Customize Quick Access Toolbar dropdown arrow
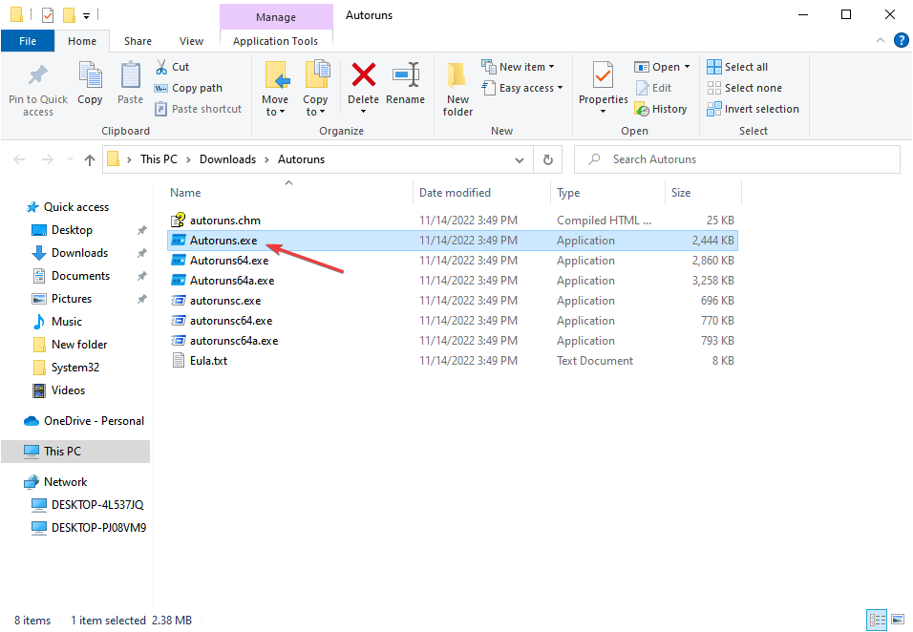 [86, 15]
